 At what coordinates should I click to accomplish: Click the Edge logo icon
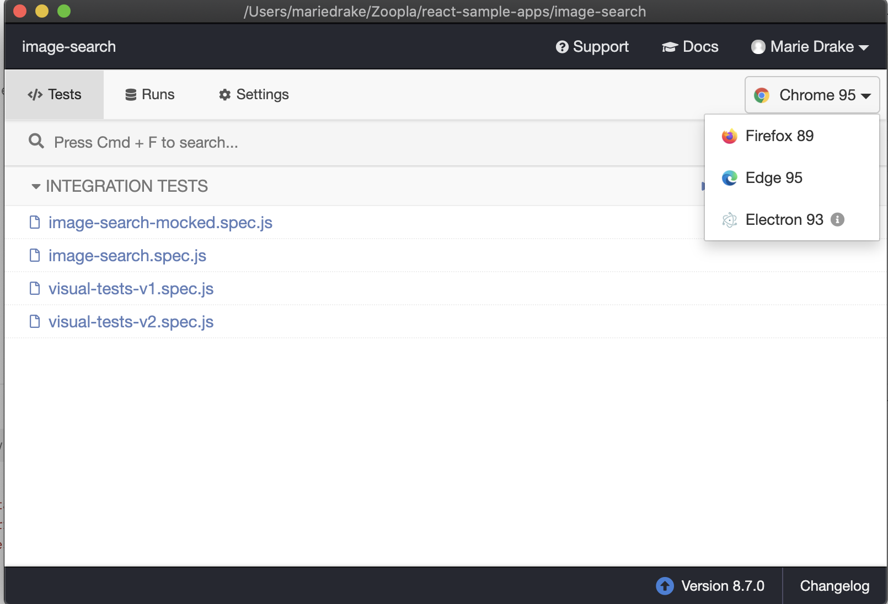coord(729,178)
